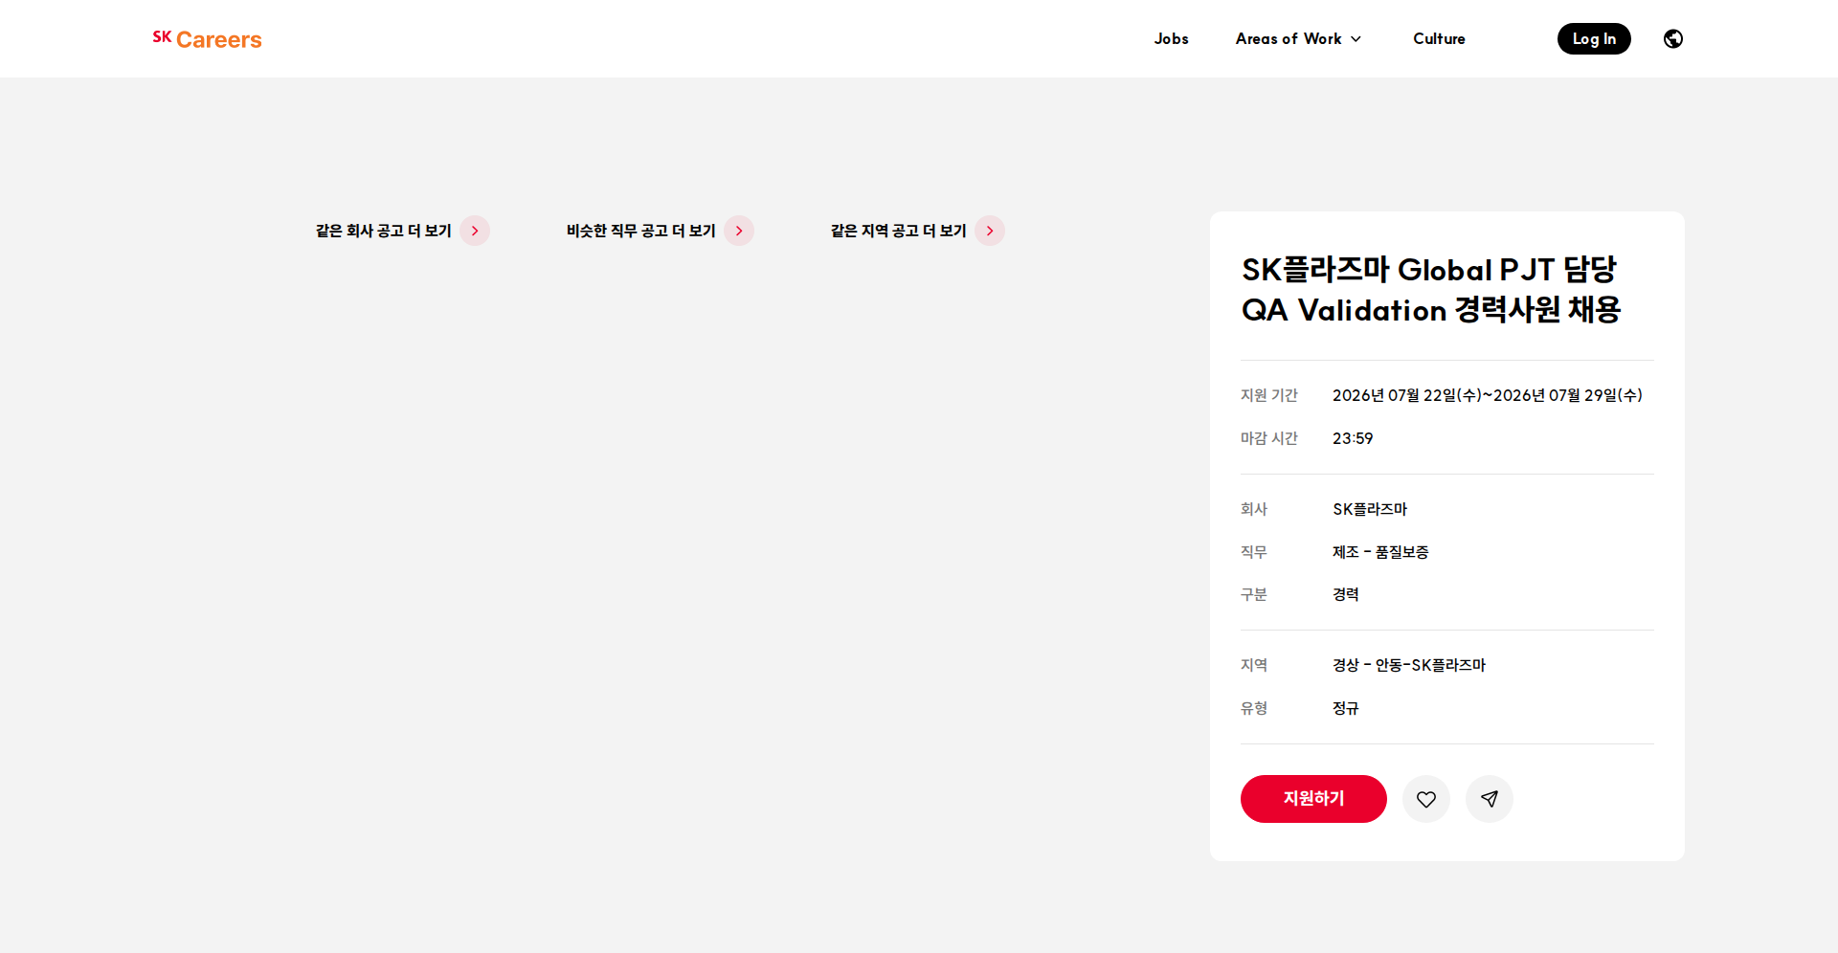This screenshot has height=953, width=1838.
Task: Open the Jobs menu item
Action: 1171,38
